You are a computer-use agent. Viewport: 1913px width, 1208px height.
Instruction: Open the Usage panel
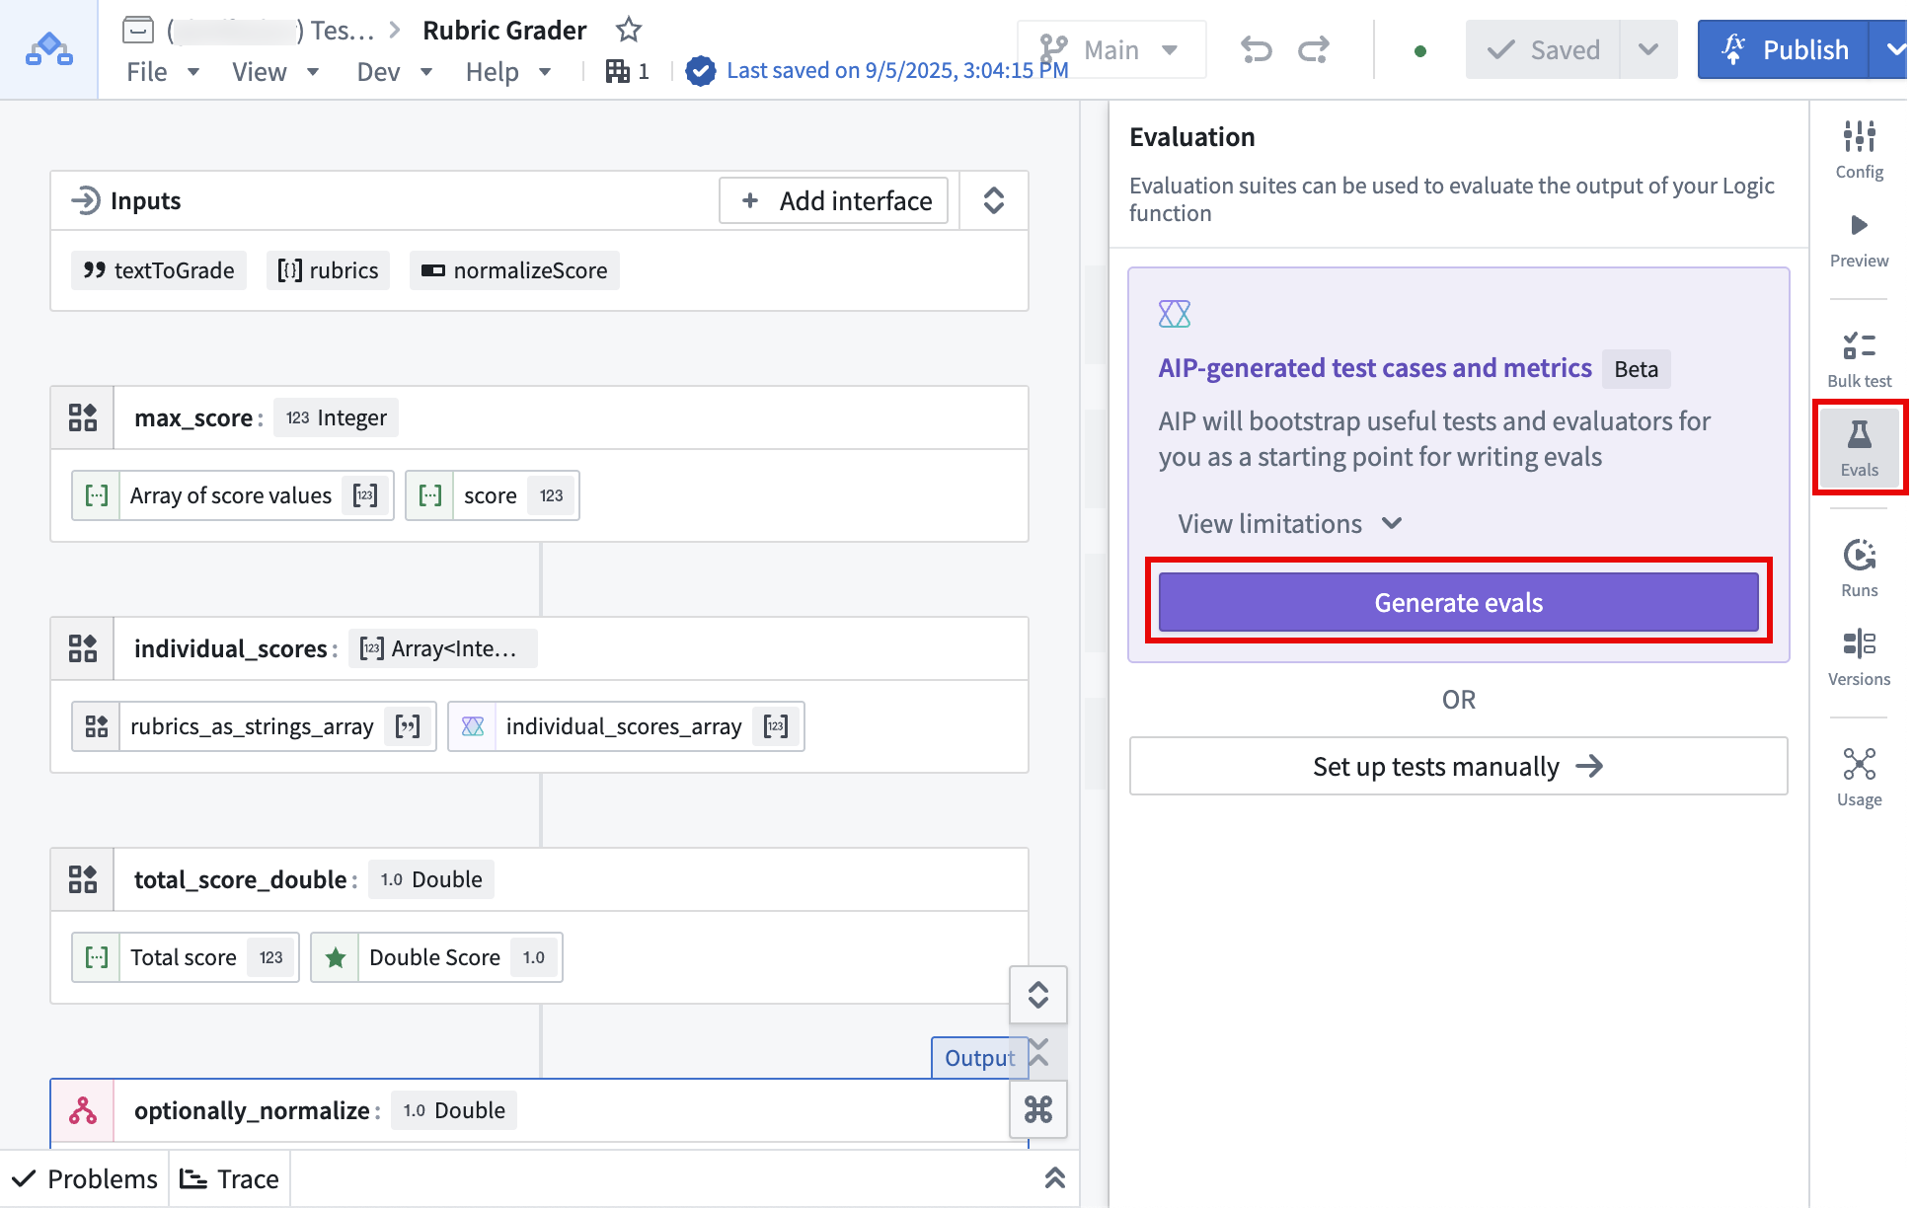click(1859, 775)
